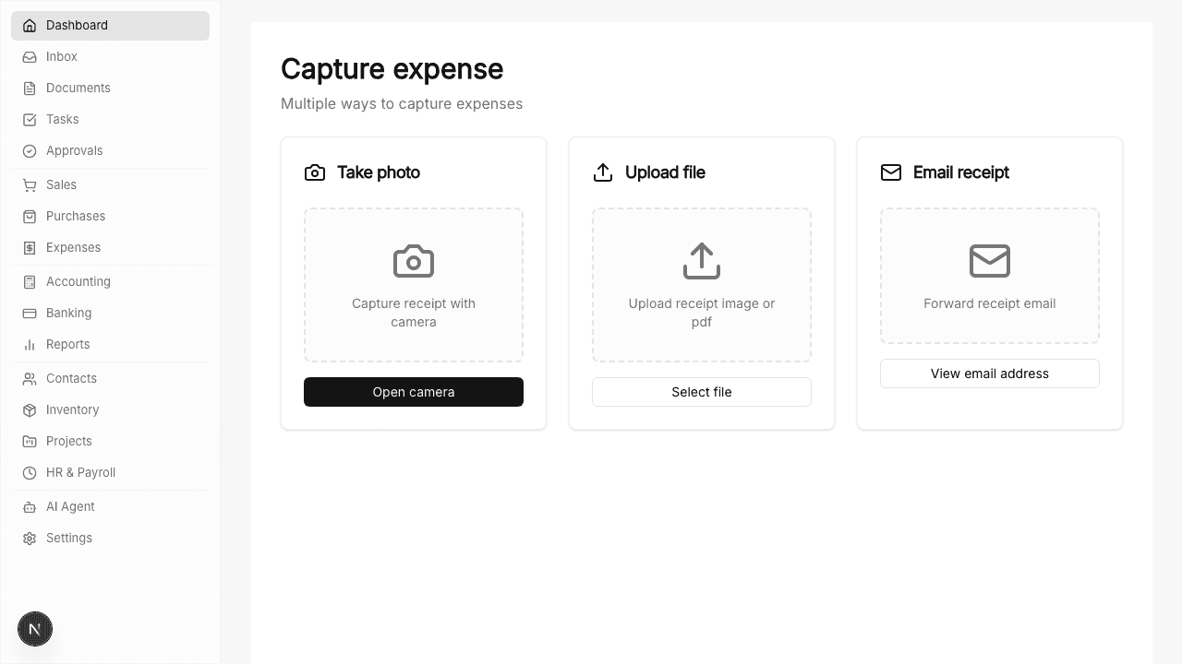Click the Approvals check-circle icon
The height and width of the screenshot is (664, 1182).
(x=30, y=151)
